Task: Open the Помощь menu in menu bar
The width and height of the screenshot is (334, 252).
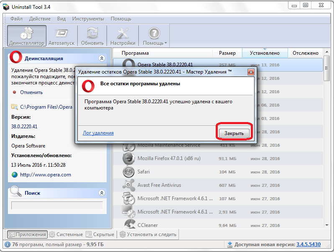Action: click(x=121, y=19)
